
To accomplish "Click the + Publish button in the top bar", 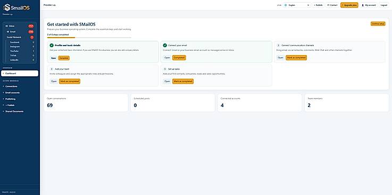I will (x=318, y=5).
